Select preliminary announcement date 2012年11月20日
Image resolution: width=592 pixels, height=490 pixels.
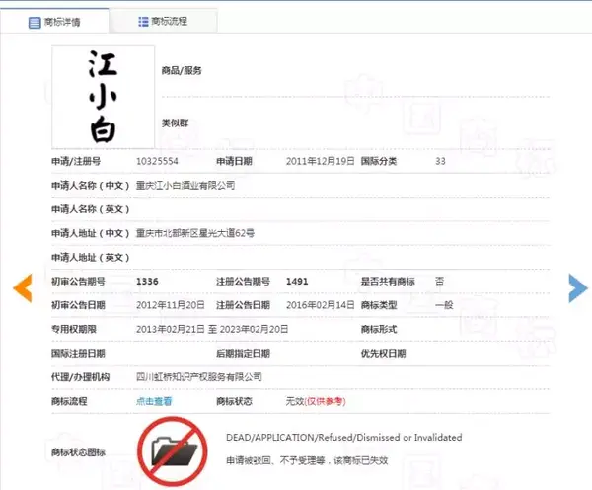pos(171,305)
